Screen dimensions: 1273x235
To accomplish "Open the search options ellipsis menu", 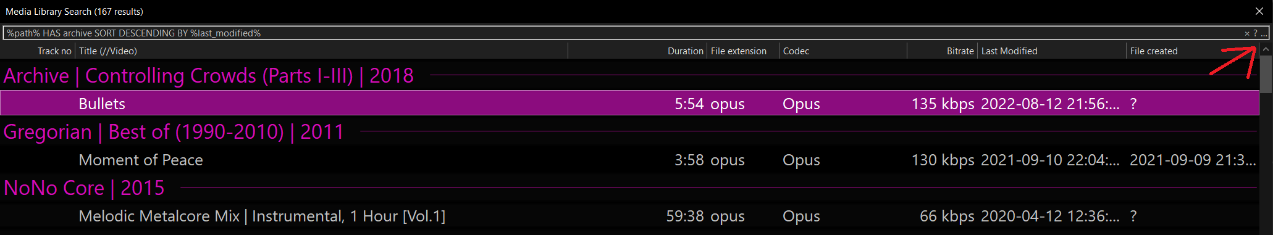I will (x=1264, y=33).
